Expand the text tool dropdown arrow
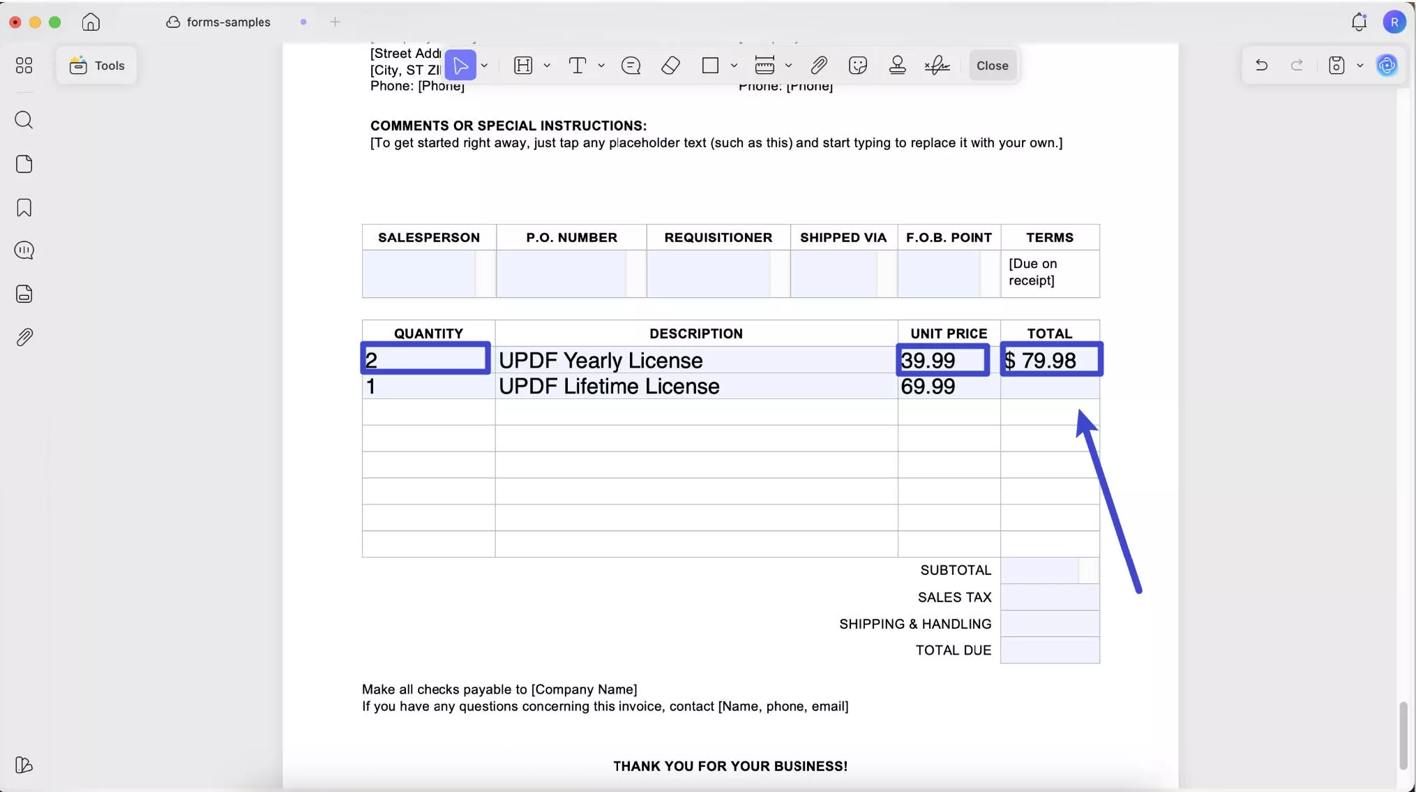Image resolution: width=1416 pixels, height=792 pixels. click(x=601, y=66)
